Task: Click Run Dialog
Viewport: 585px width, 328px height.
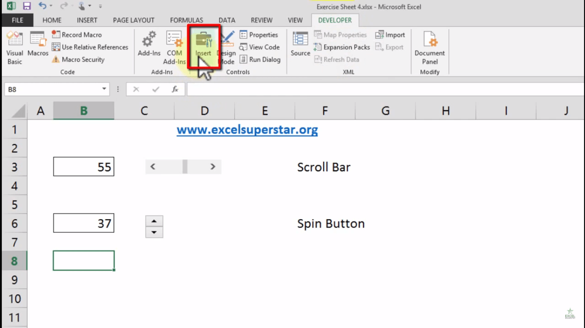Action: click(260, 59)
